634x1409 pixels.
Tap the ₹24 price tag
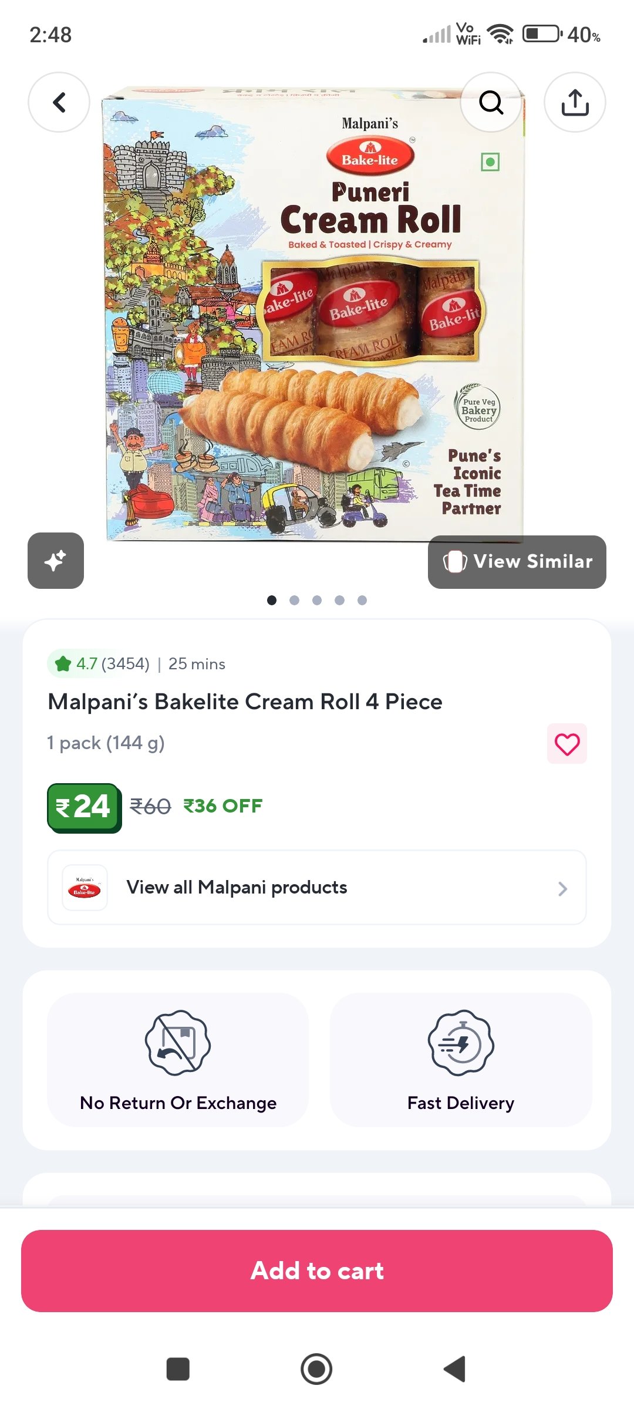pos(84,807)
